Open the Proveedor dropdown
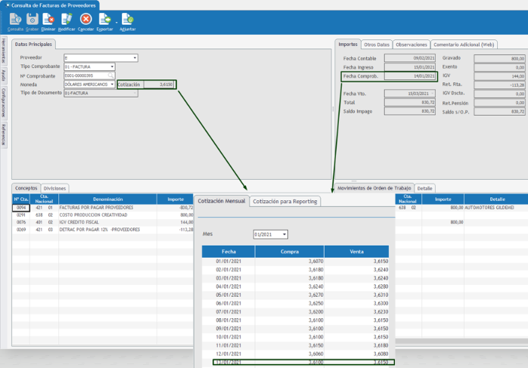 [x=135, y=57]
